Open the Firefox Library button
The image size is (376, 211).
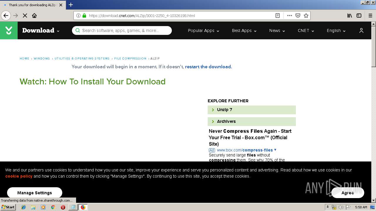pos(350,16)
